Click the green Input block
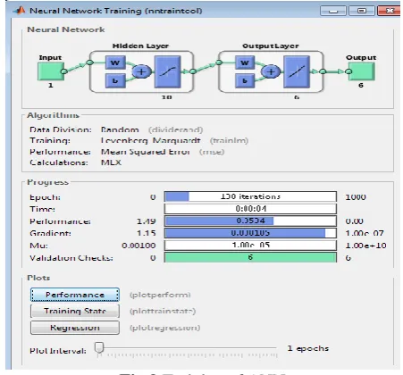 [x=51, y=71]
